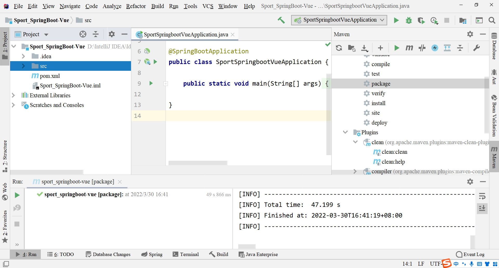Open the VCS menu
Viewport: 499px width, 268px height.
click(208, 6)
